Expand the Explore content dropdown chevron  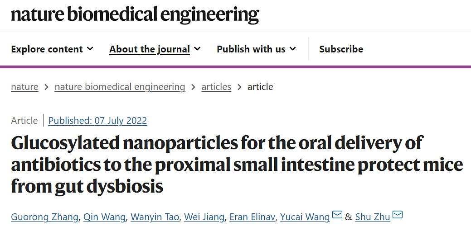90,49
